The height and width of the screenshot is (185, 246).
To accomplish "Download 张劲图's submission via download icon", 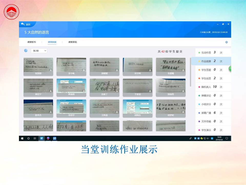I will point(51,70).
